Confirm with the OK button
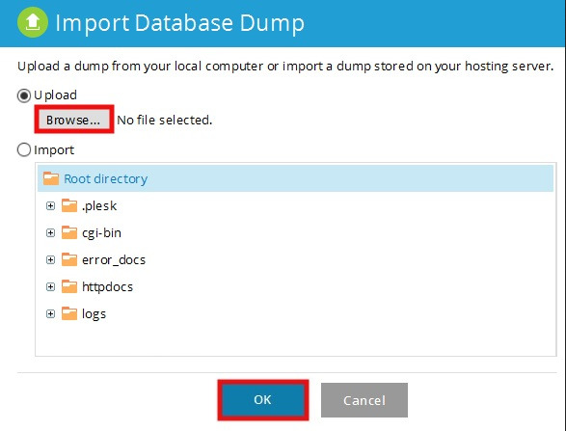566x431 pixels. [x=263, y=400]
